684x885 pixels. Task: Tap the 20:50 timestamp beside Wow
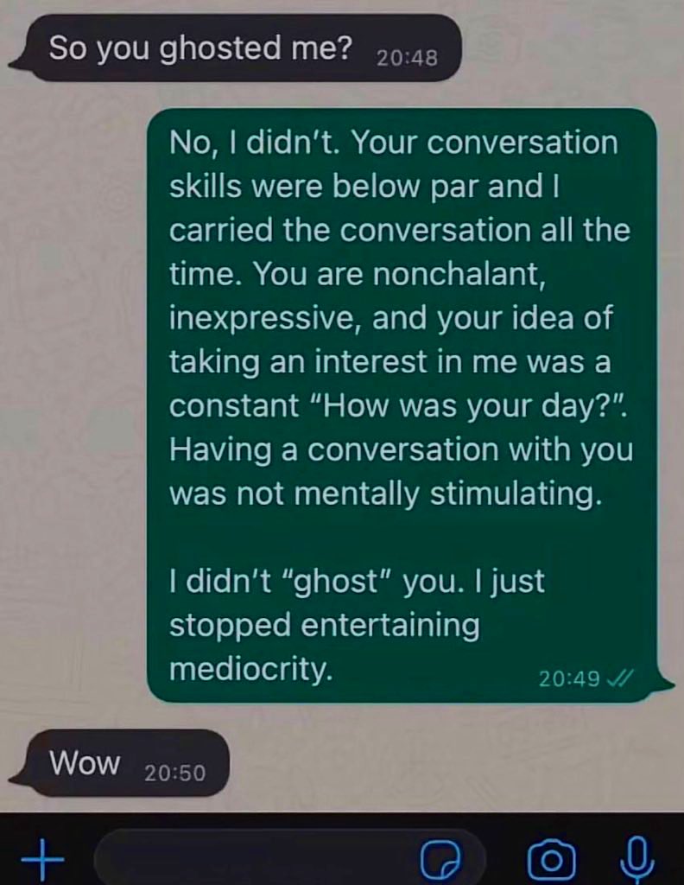(174, 773)
